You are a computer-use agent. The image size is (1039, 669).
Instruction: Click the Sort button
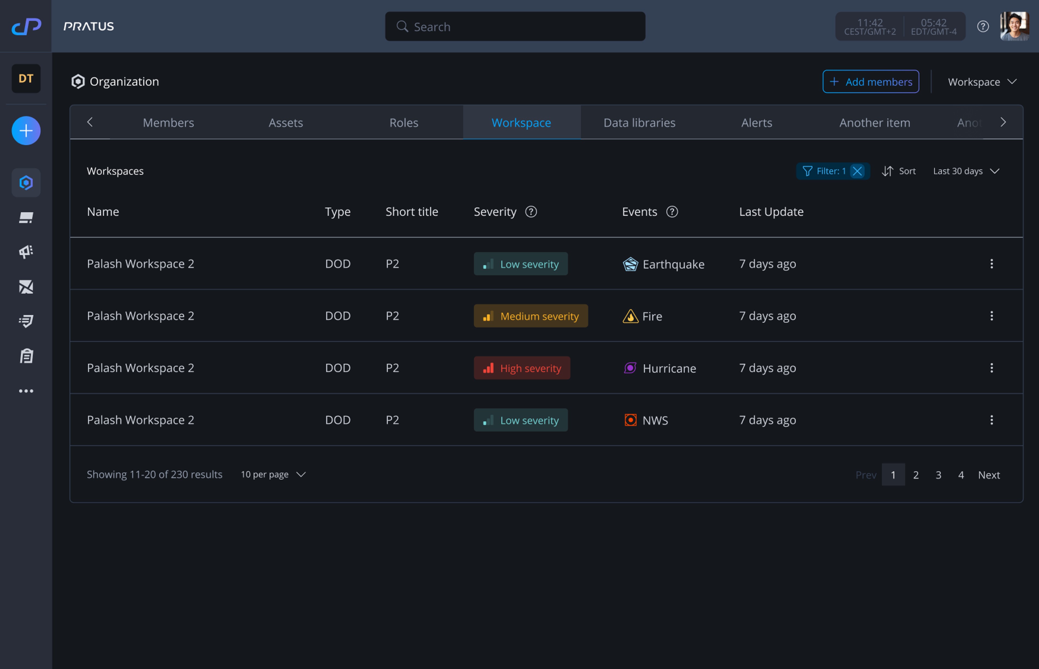899,171
